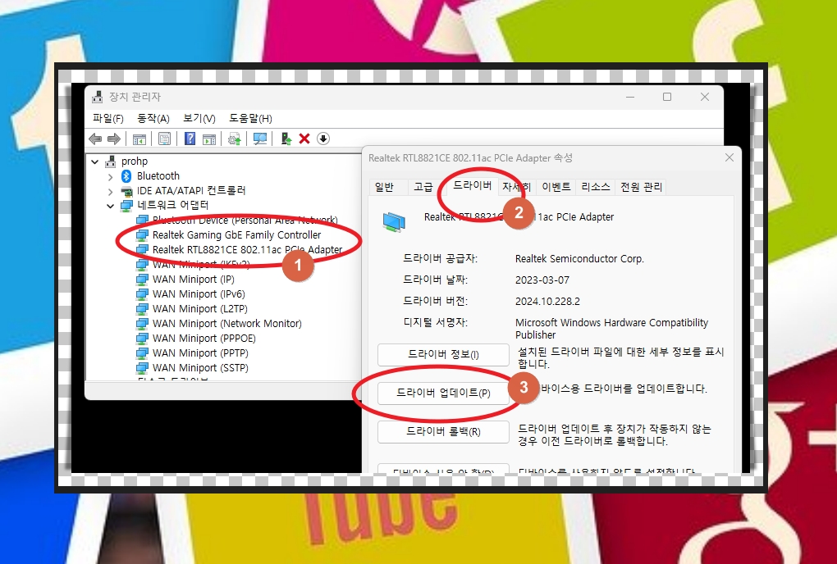Select Bluetooth Device (Personal Area Network)
This screenshot has height=564, width=837.
point(245,221)
